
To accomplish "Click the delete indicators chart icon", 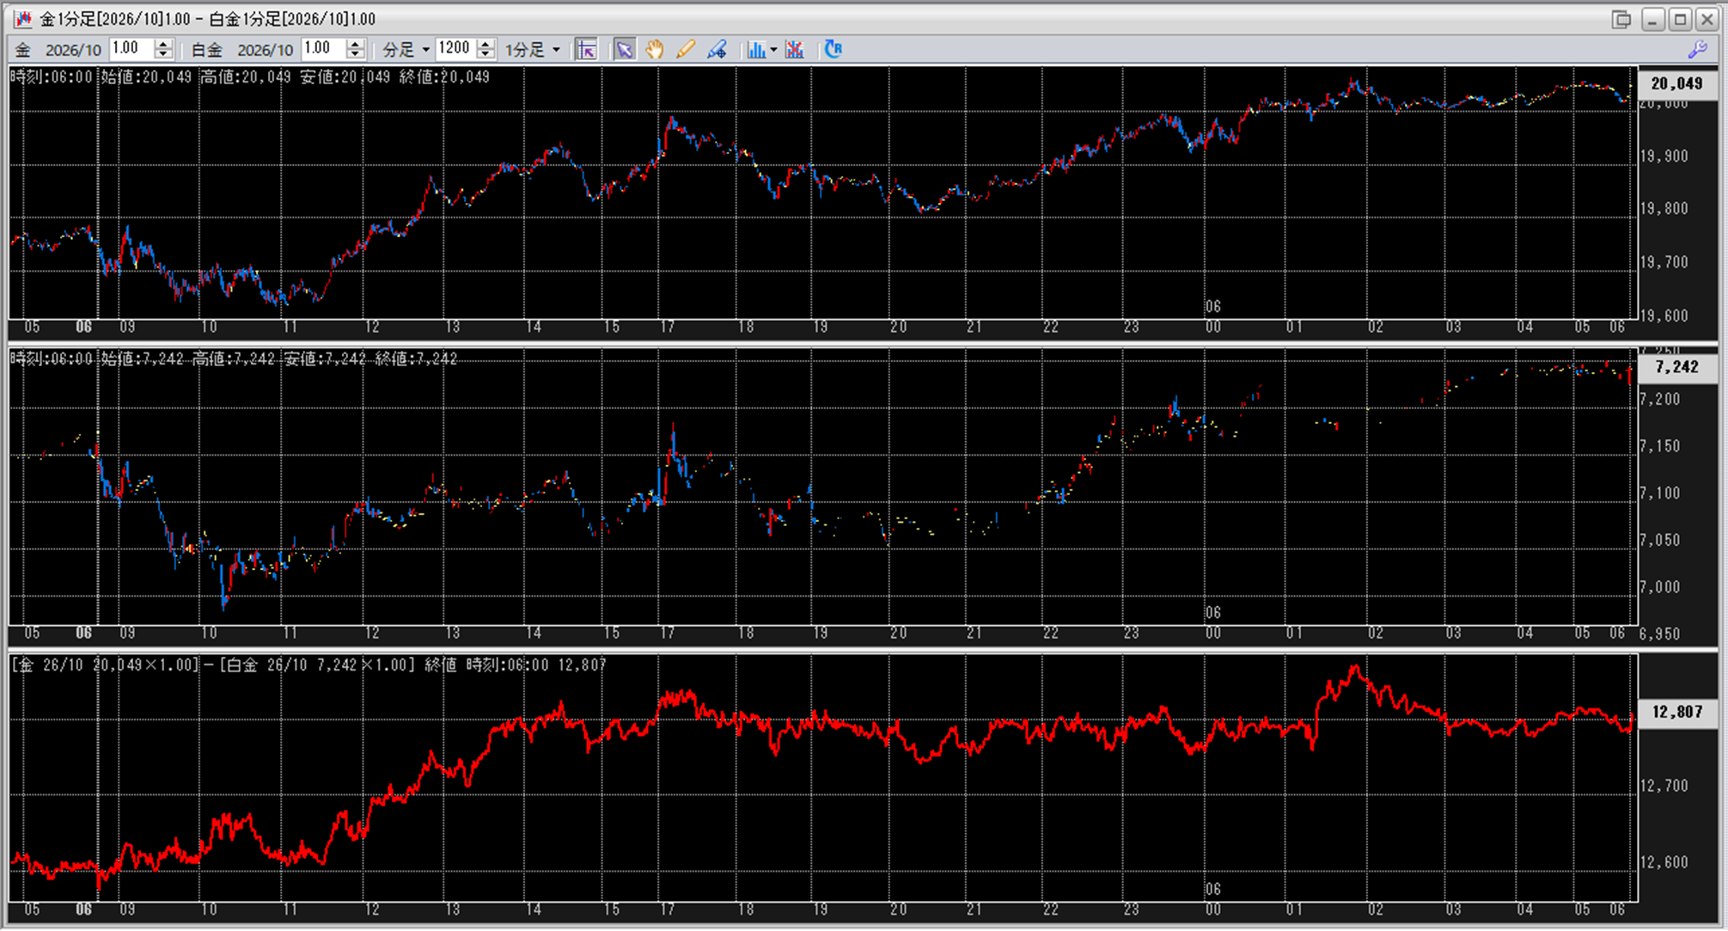I will 795,49.
